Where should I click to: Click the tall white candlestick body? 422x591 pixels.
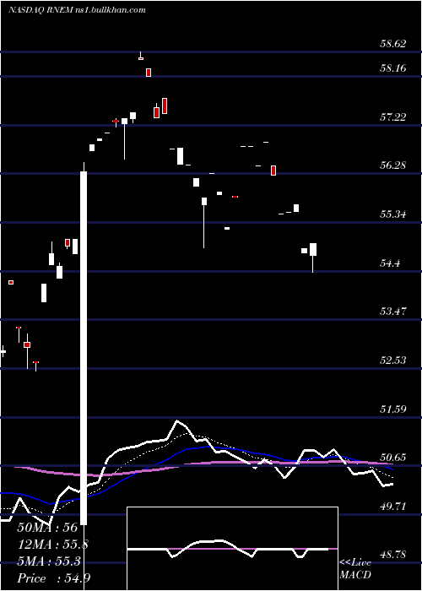pos(84,348)
